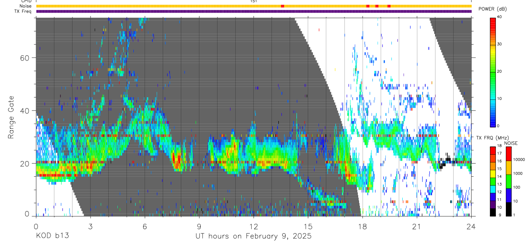The image size is (530, 245).
Task: Click the x-axis tick label 15
Action: click(x=308, y=226)
